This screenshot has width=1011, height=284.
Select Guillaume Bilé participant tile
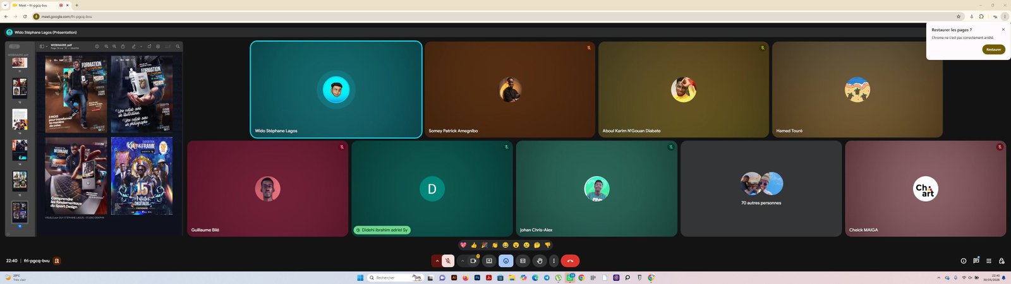[x=268, y=189]
